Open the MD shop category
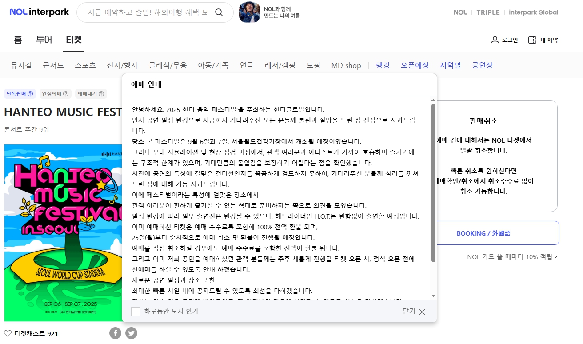Viewport: 583px width, 344px height. point(346,65)
